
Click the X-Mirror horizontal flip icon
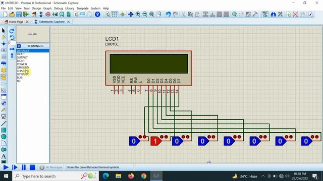tap(12, 49)
